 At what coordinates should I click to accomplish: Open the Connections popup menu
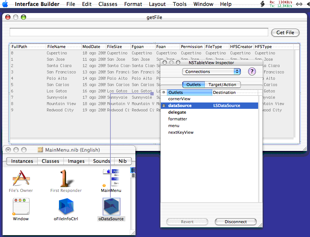(212, 72)
